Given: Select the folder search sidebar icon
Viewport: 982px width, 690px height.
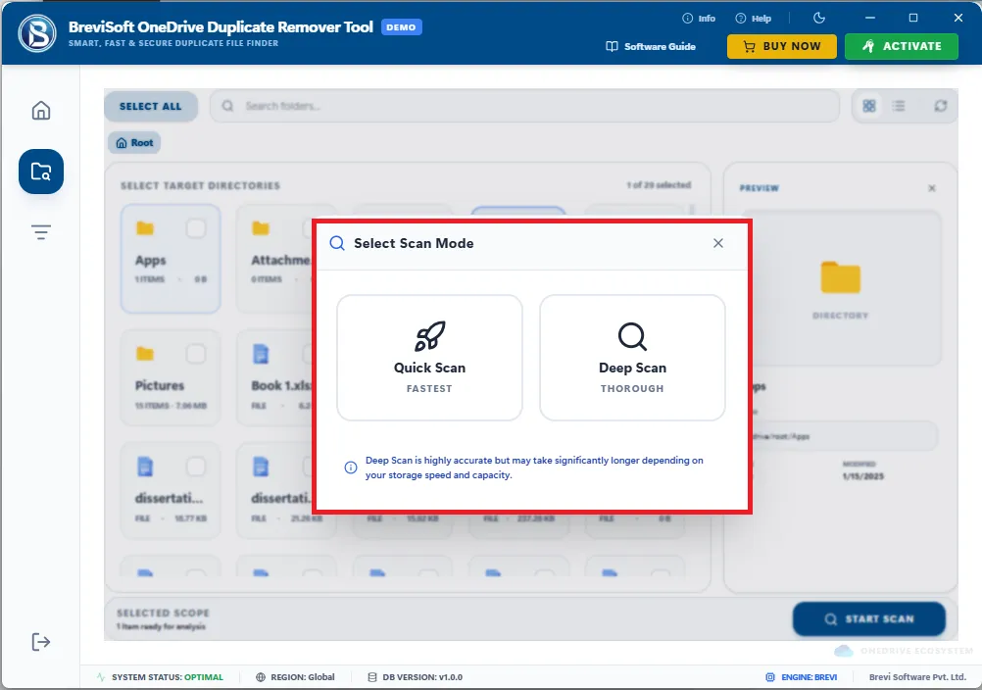Looking at the screenshot, I should pos(41,172).
